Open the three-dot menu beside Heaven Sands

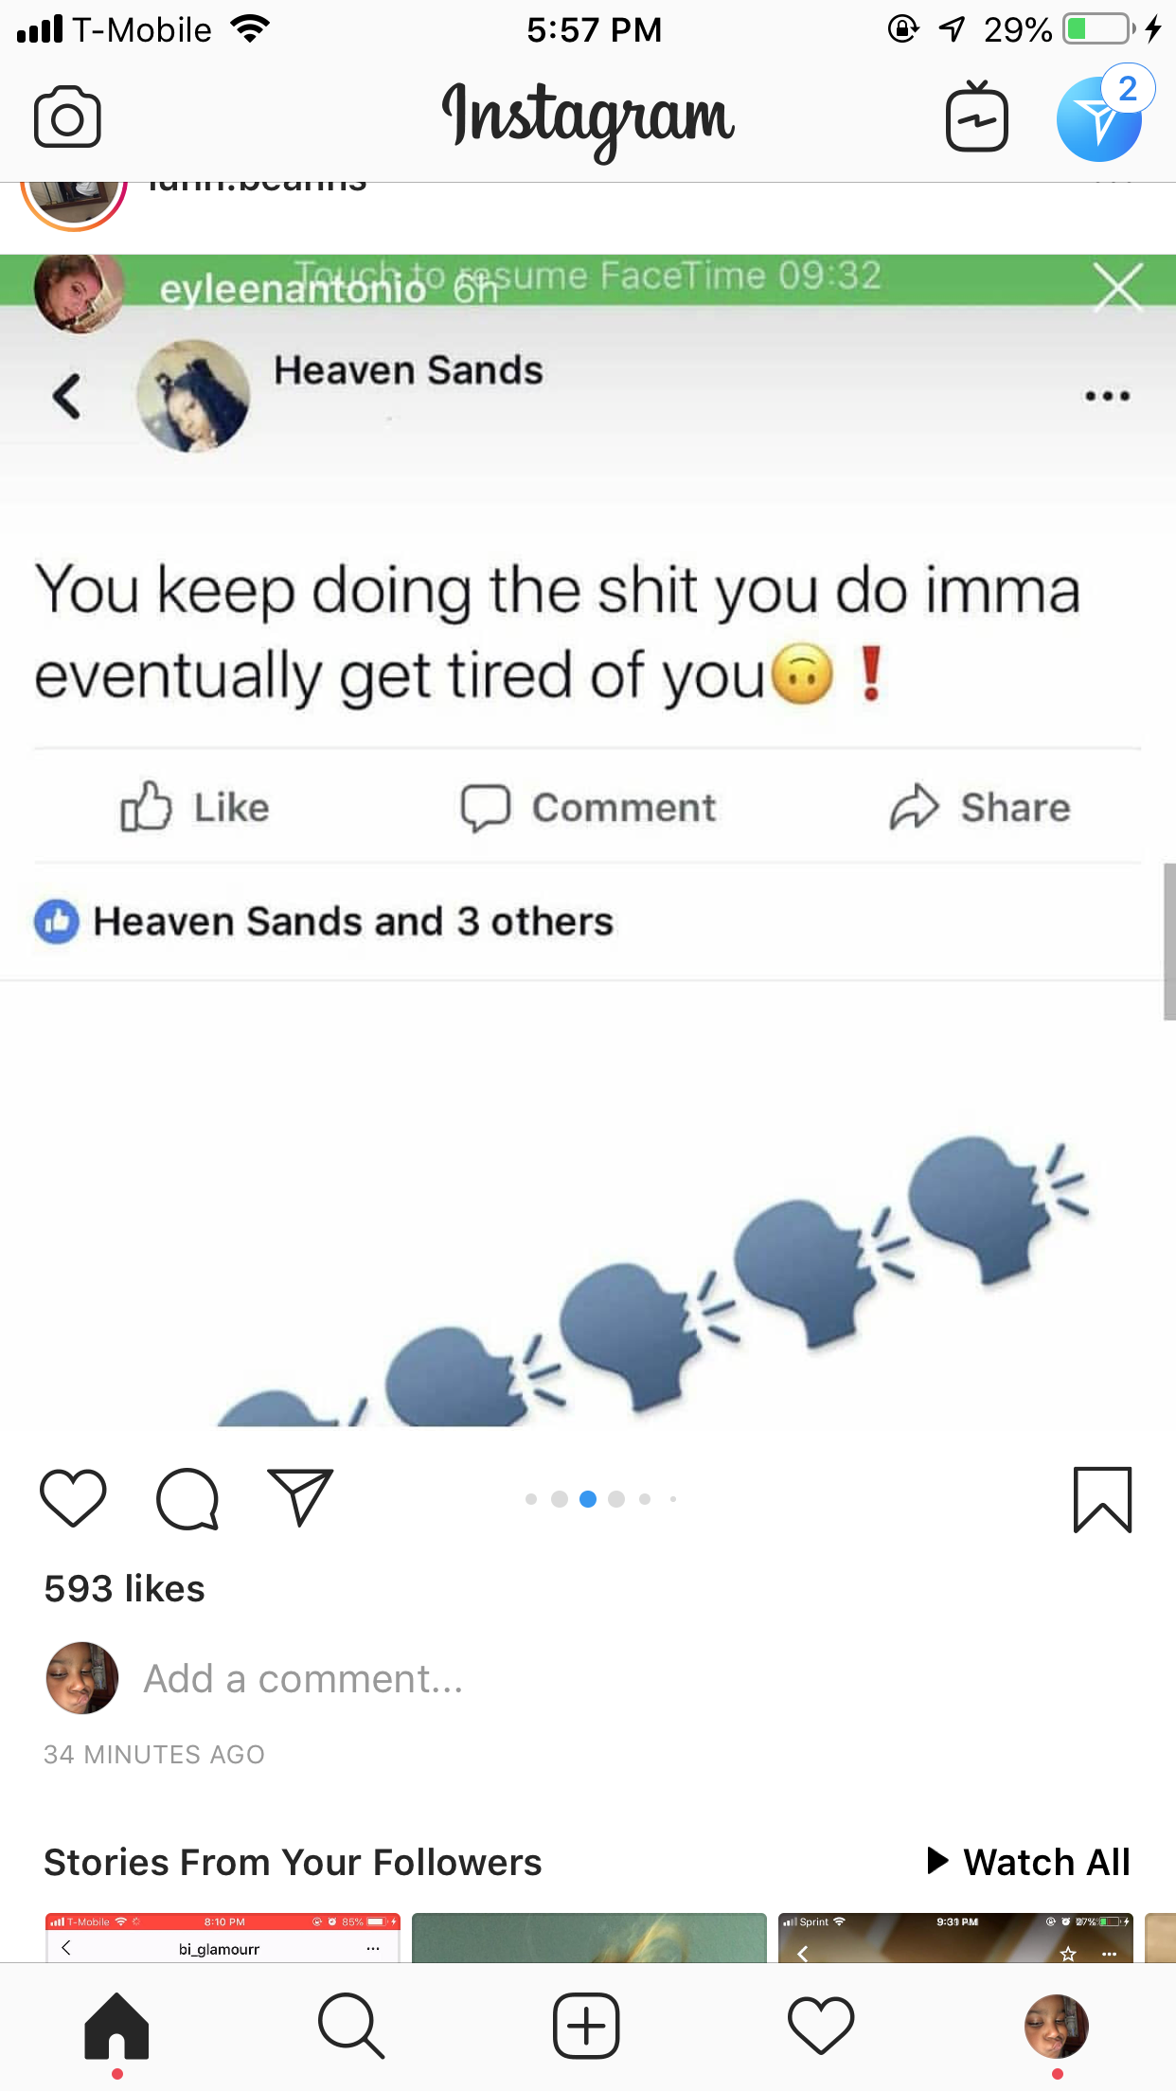[x=1107, y=396]
